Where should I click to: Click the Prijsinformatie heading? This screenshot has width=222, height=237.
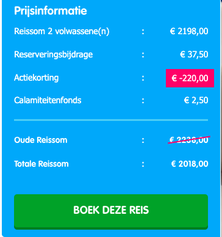pos(51,11)
